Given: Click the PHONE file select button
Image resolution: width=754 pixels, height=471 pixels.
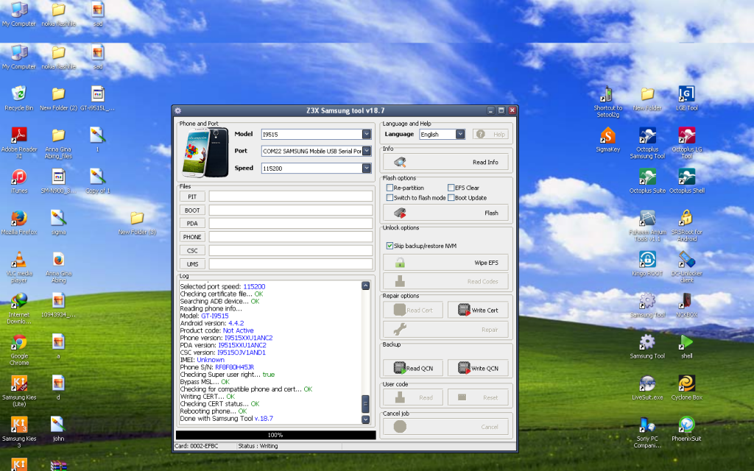Looking at the screenshot, I should 192,237.
